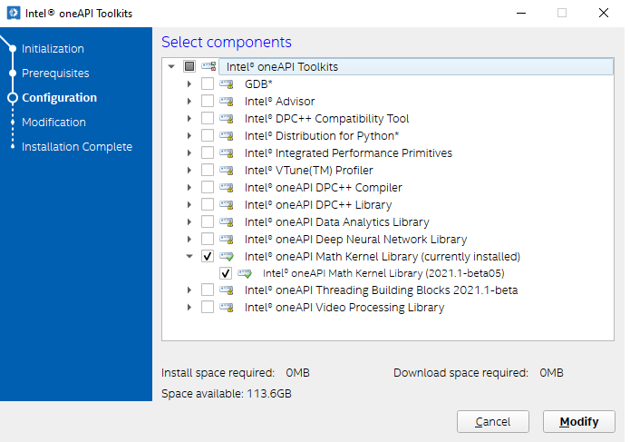
Task: Click the Space available 113.6GB text
Action: click(x=227, y=393)
